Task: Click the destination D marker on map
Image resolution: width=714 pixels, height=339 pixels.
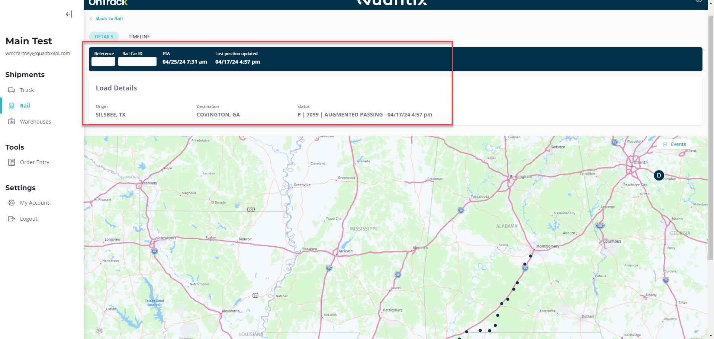Action: [x=659, y=175]
